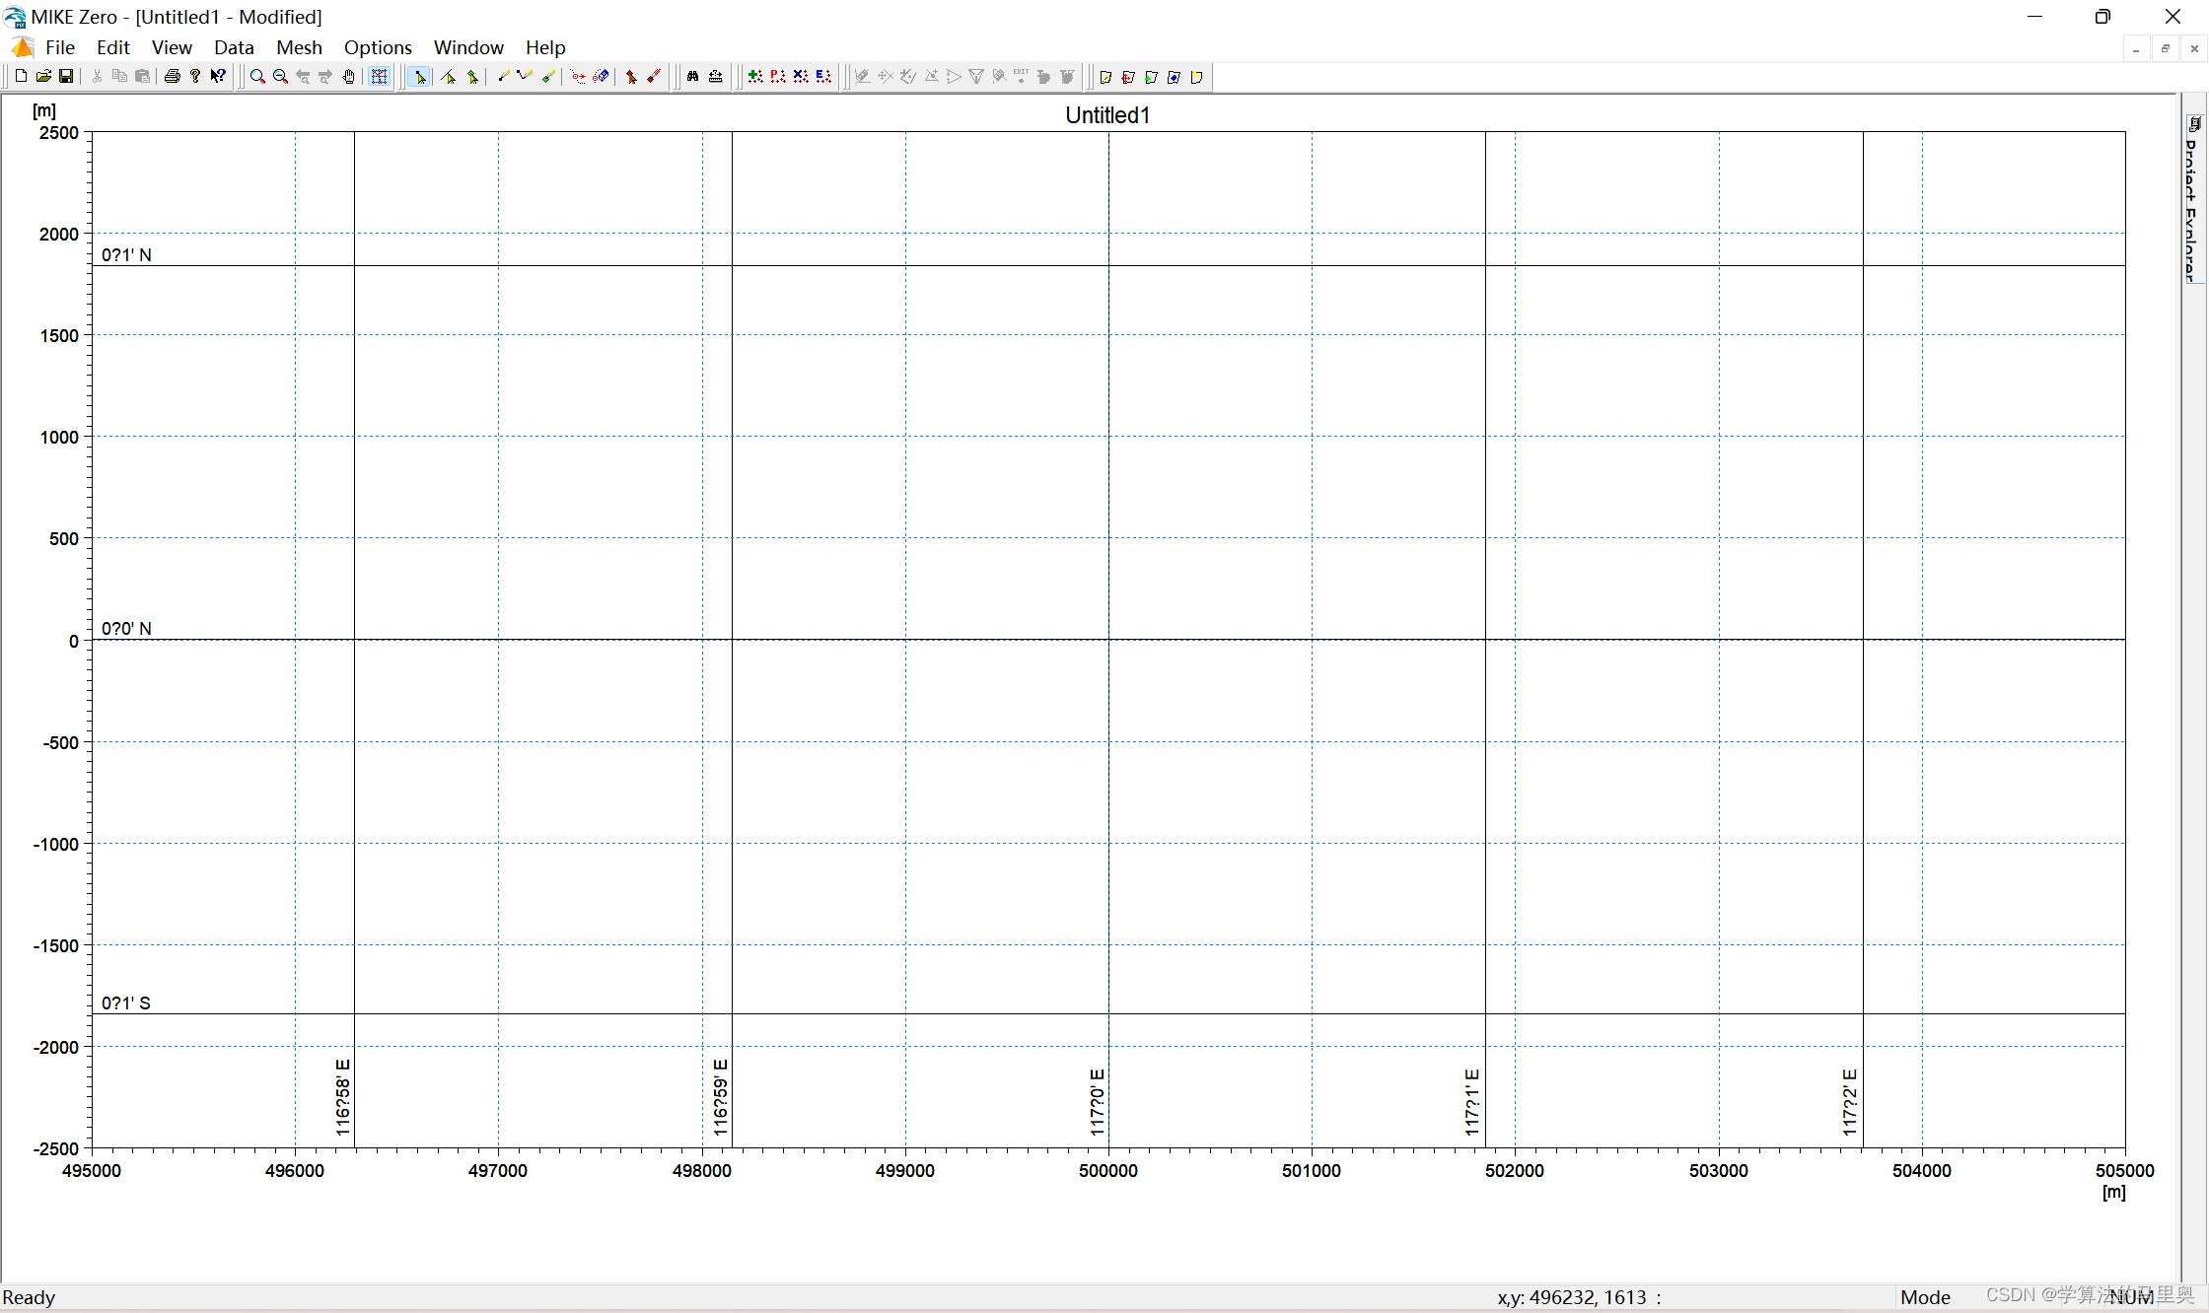Click the Open file folder icon
Screen dimensions: 2209x1313
[x=43, y=77]
